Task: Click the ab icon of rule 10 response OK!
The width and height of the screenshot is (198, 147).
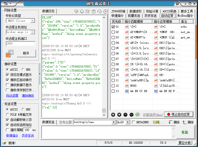Action: point(156,75)
